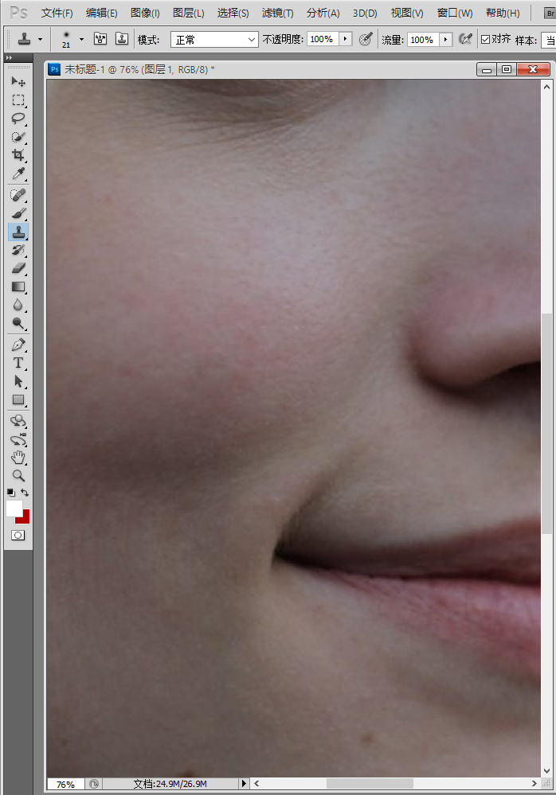Click the document preview status icon
556x795 pixels.
tap(94, 784)
